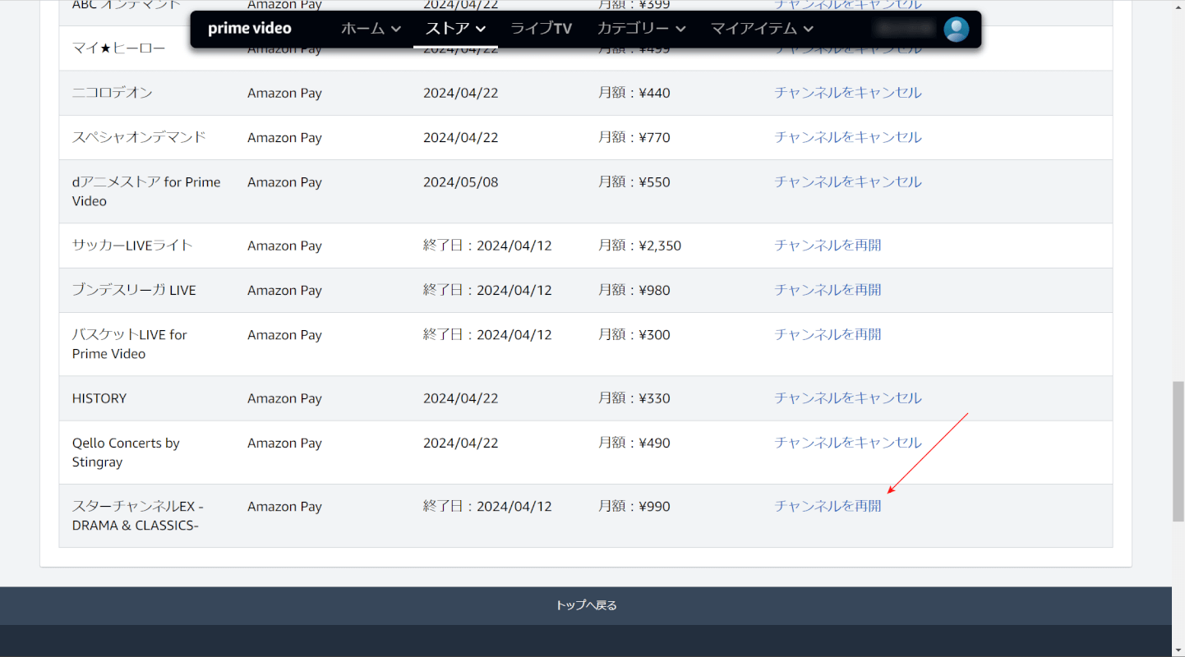Click the 月額：¥490 price
Viewport: 1185px width, 657px height.
point(634,443)
